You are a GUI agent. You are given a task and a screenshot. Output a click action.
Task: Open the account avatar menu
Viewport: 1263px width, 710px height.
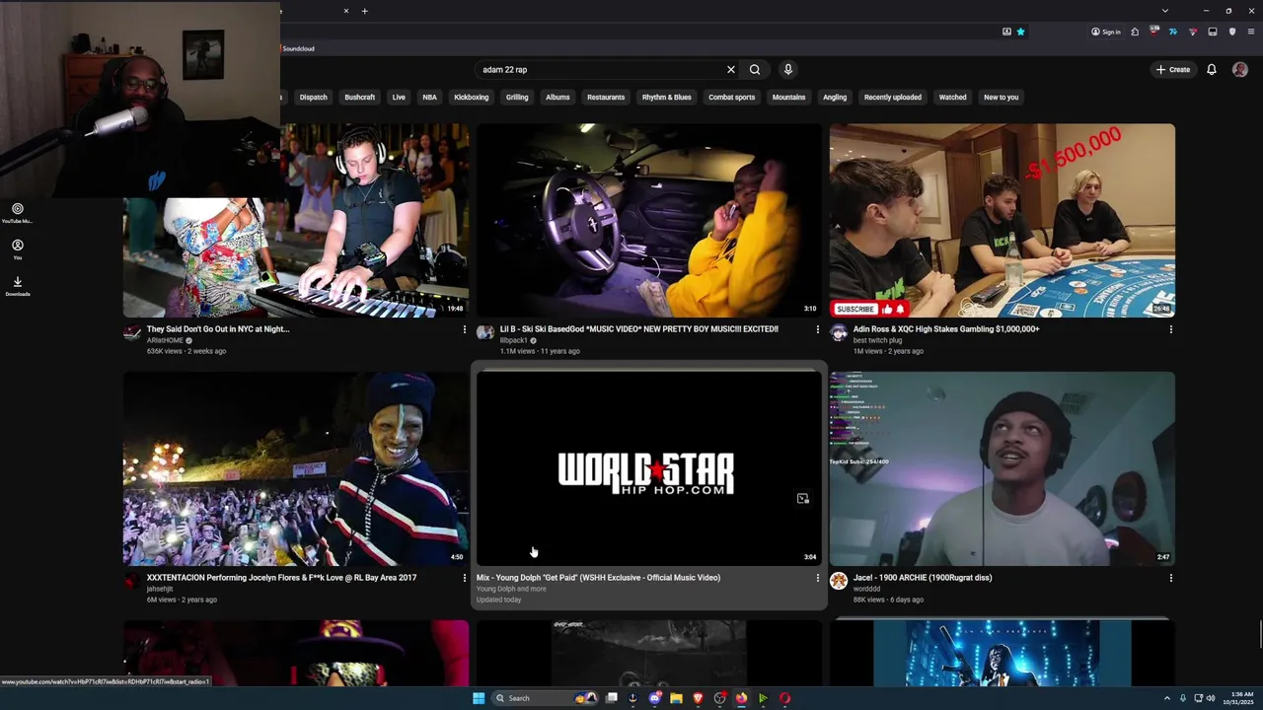(x=1240, y=70)
